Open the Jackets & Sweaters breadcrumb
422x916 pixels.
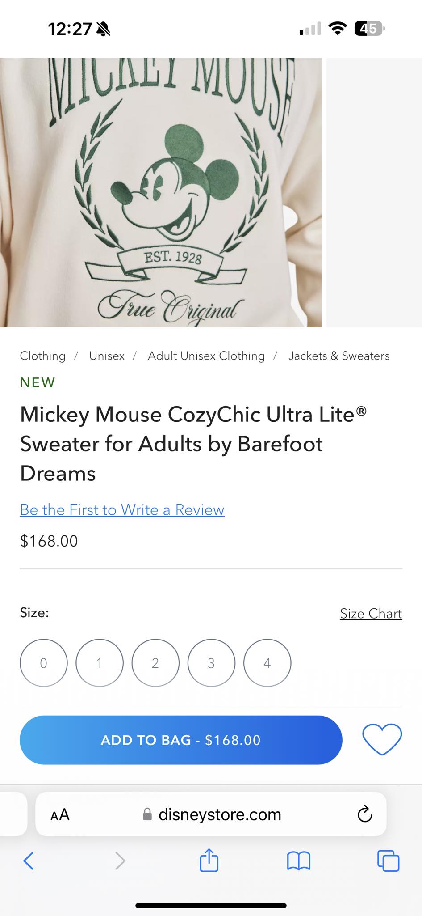coord(339,356)
